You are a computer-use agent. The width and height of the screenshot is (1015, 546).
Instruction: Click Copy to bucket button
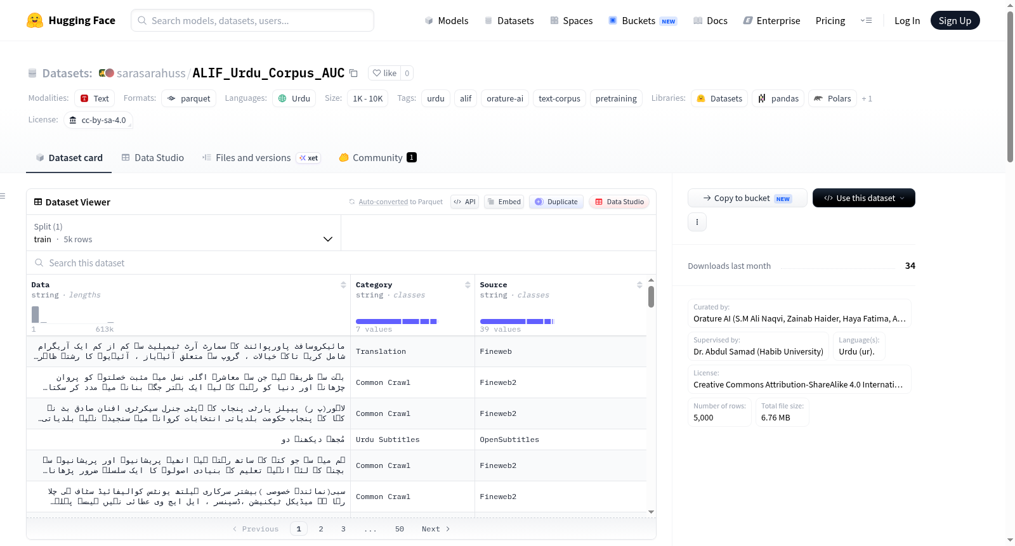pyautogui.click(x=747, y=198)
